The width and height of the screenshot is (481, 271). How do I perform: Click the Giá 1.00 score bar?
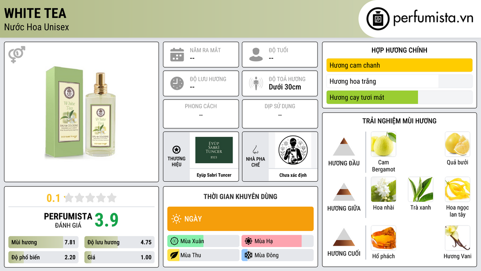point(119,257)
